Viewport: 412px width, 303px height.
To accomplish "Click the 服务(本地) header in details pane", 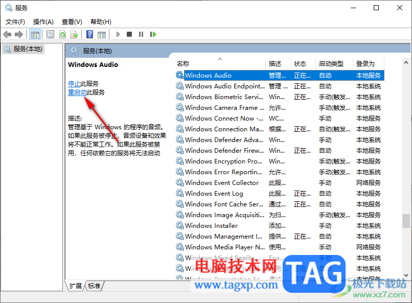I will (x=97, y=51).
